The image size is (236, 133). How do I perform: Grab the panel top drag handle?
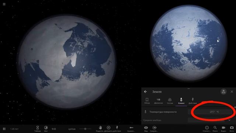point(188,89)
